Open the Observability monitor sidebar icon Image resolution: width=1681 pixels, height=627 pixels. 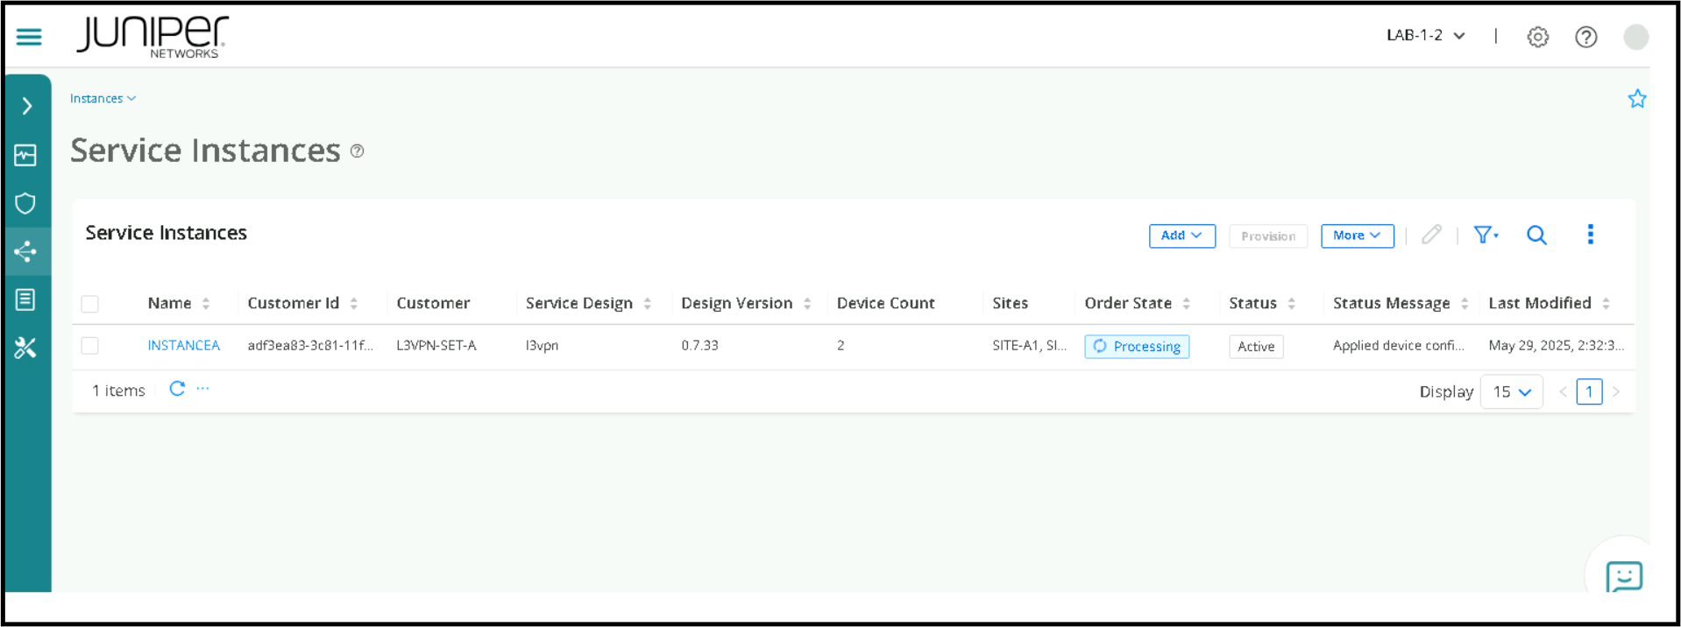click(25, 155)
